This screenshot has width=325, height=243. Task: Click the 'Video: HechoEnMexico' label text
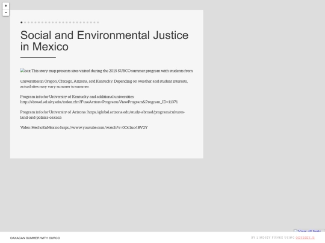40,127
